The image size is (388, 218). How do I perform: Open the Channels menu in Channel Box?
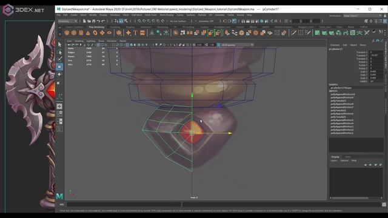[x=335, y=45]
